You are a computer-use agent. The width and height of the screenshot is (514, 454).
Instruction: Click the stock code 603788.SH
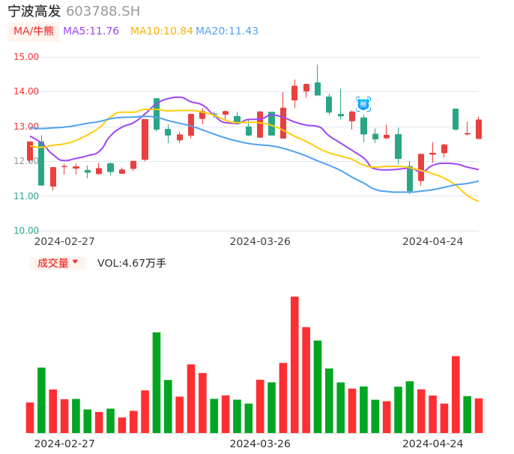[103, 11]
